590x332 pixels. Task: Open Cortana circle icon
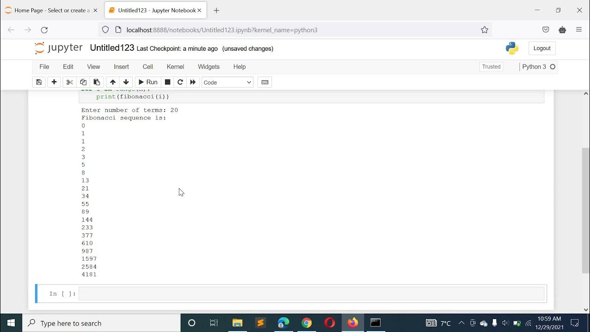tap(192, 323)
